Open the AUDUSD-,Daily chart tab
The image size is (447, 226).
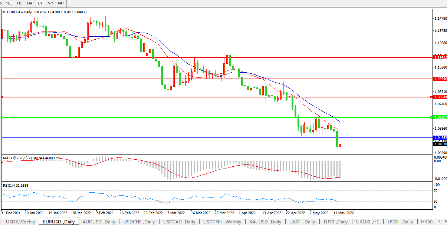pos(99,222)
